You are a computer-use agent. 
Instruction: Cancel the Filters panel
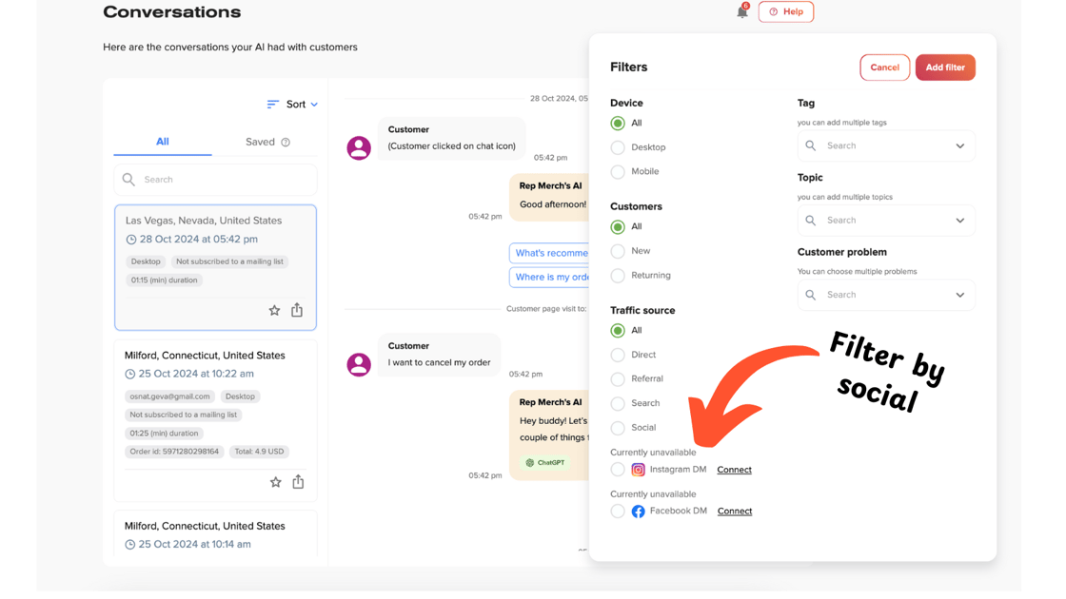point(884,68)
